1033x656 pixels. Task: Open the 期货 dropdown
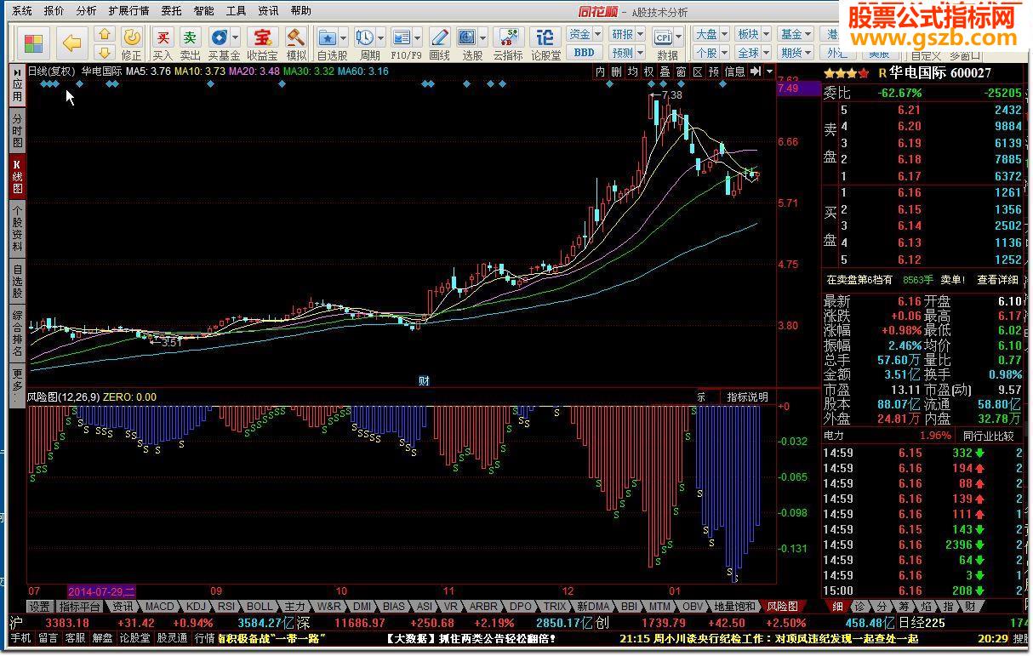click(x=796, y=53)
